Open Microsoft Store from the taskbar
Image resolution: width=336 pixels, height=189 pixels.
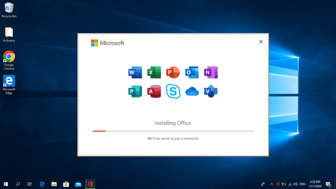point(66,184)
